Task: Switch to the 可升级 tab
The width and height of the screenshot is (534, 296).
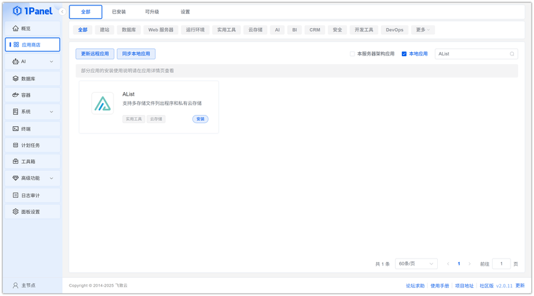Action: (152, 12)
